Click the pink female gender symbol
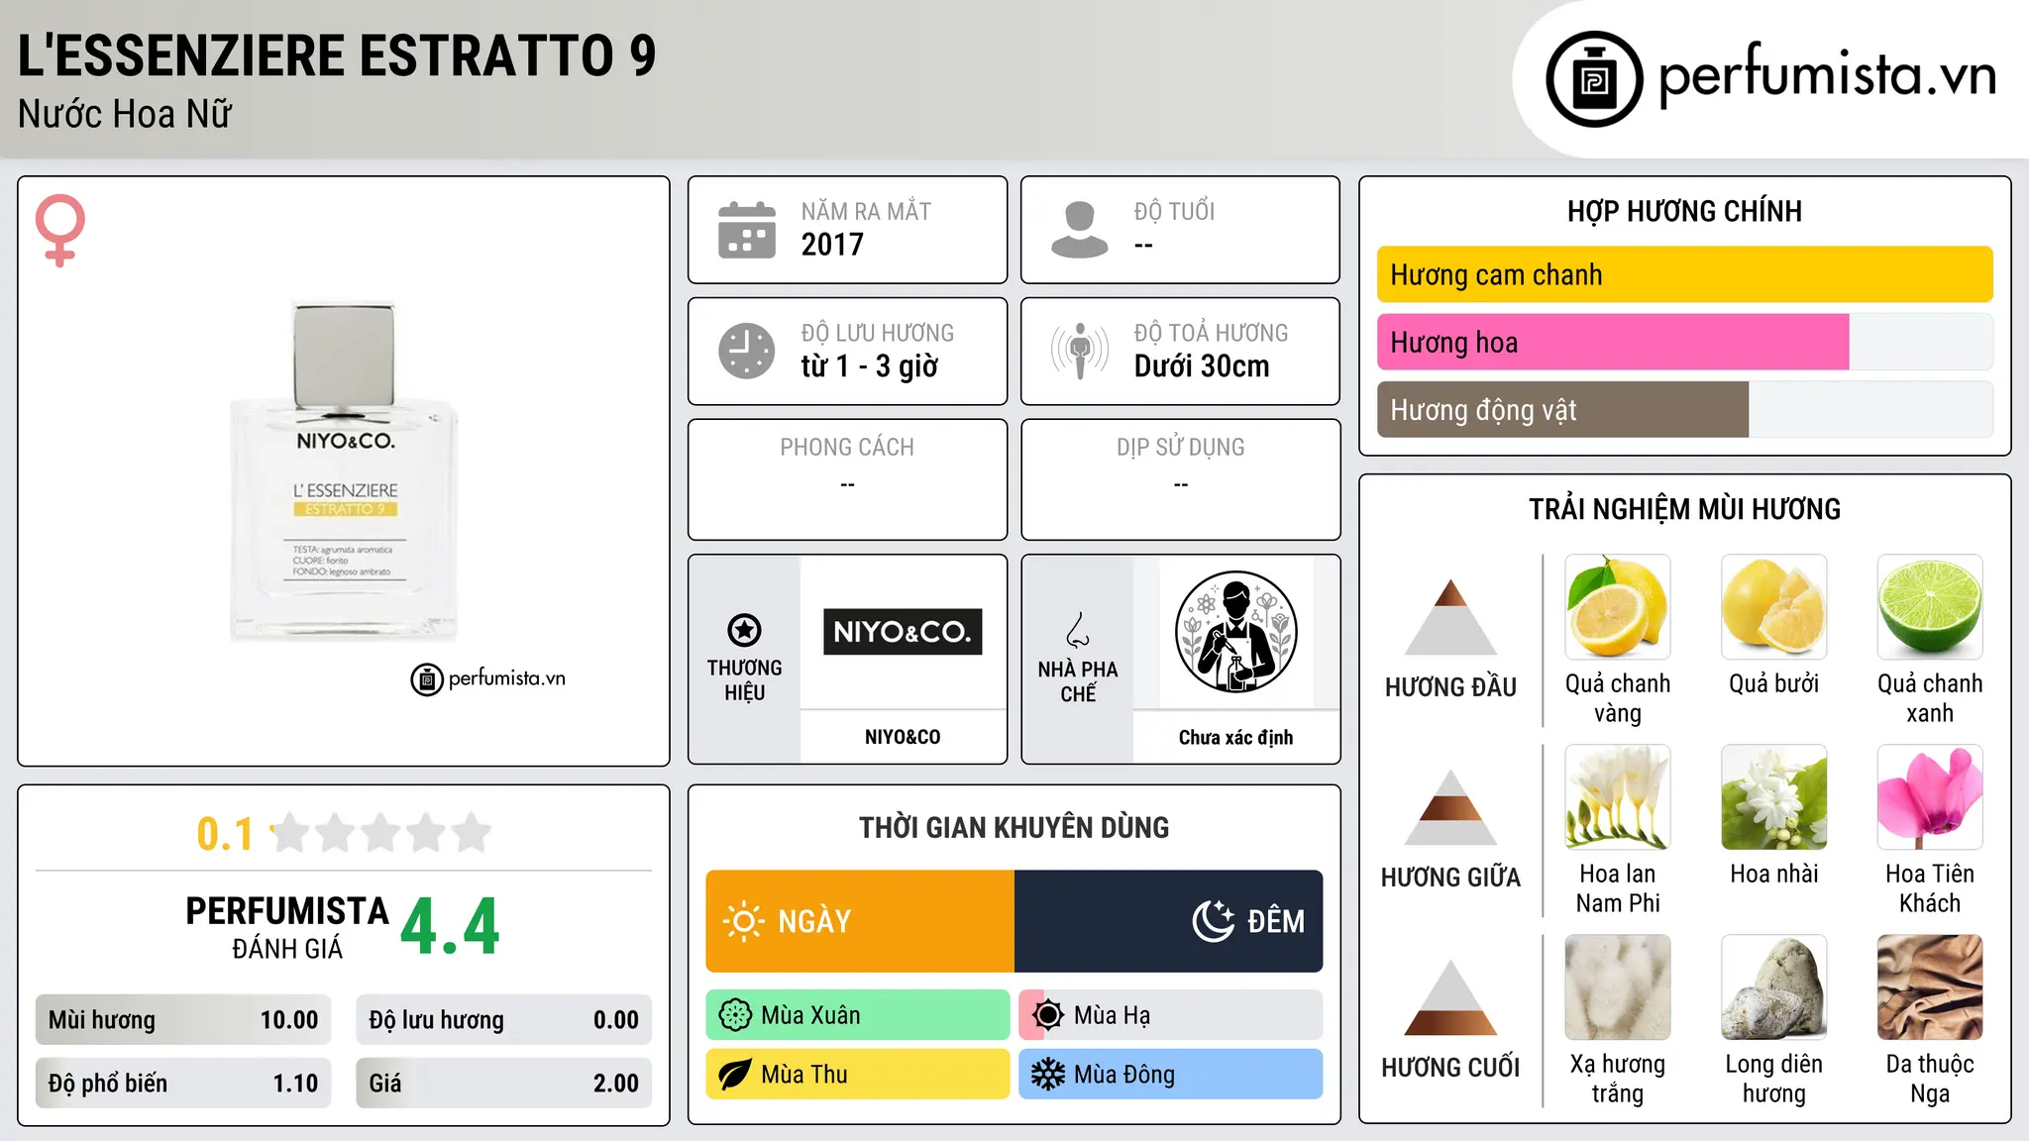This screenshot has height=1141, width=2029. [x=60, y=231]
